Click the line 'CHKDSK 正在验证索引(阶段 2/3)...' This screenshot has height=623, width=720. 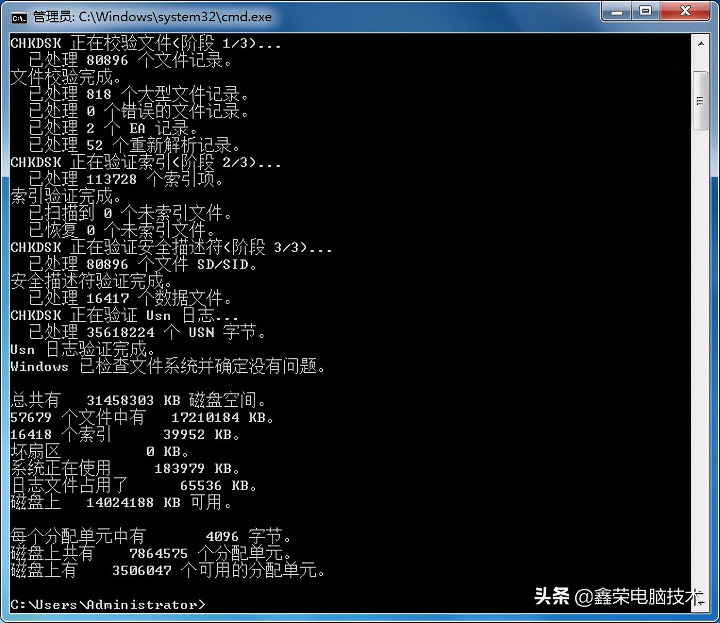pyautogui.click(x=146, y=162)
